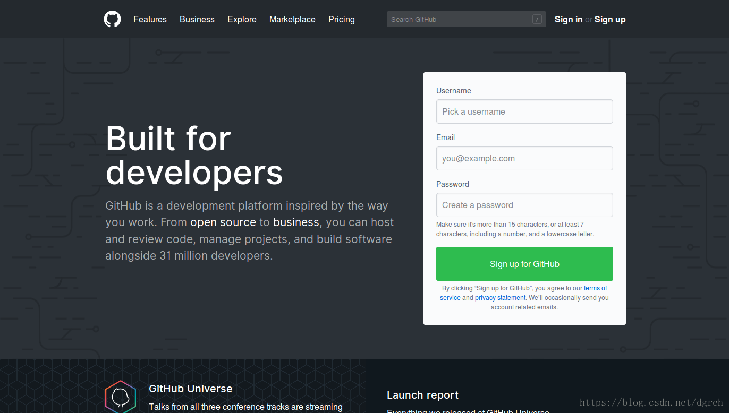View the Pricing page
729x413 pixels.
coord(342,19)
